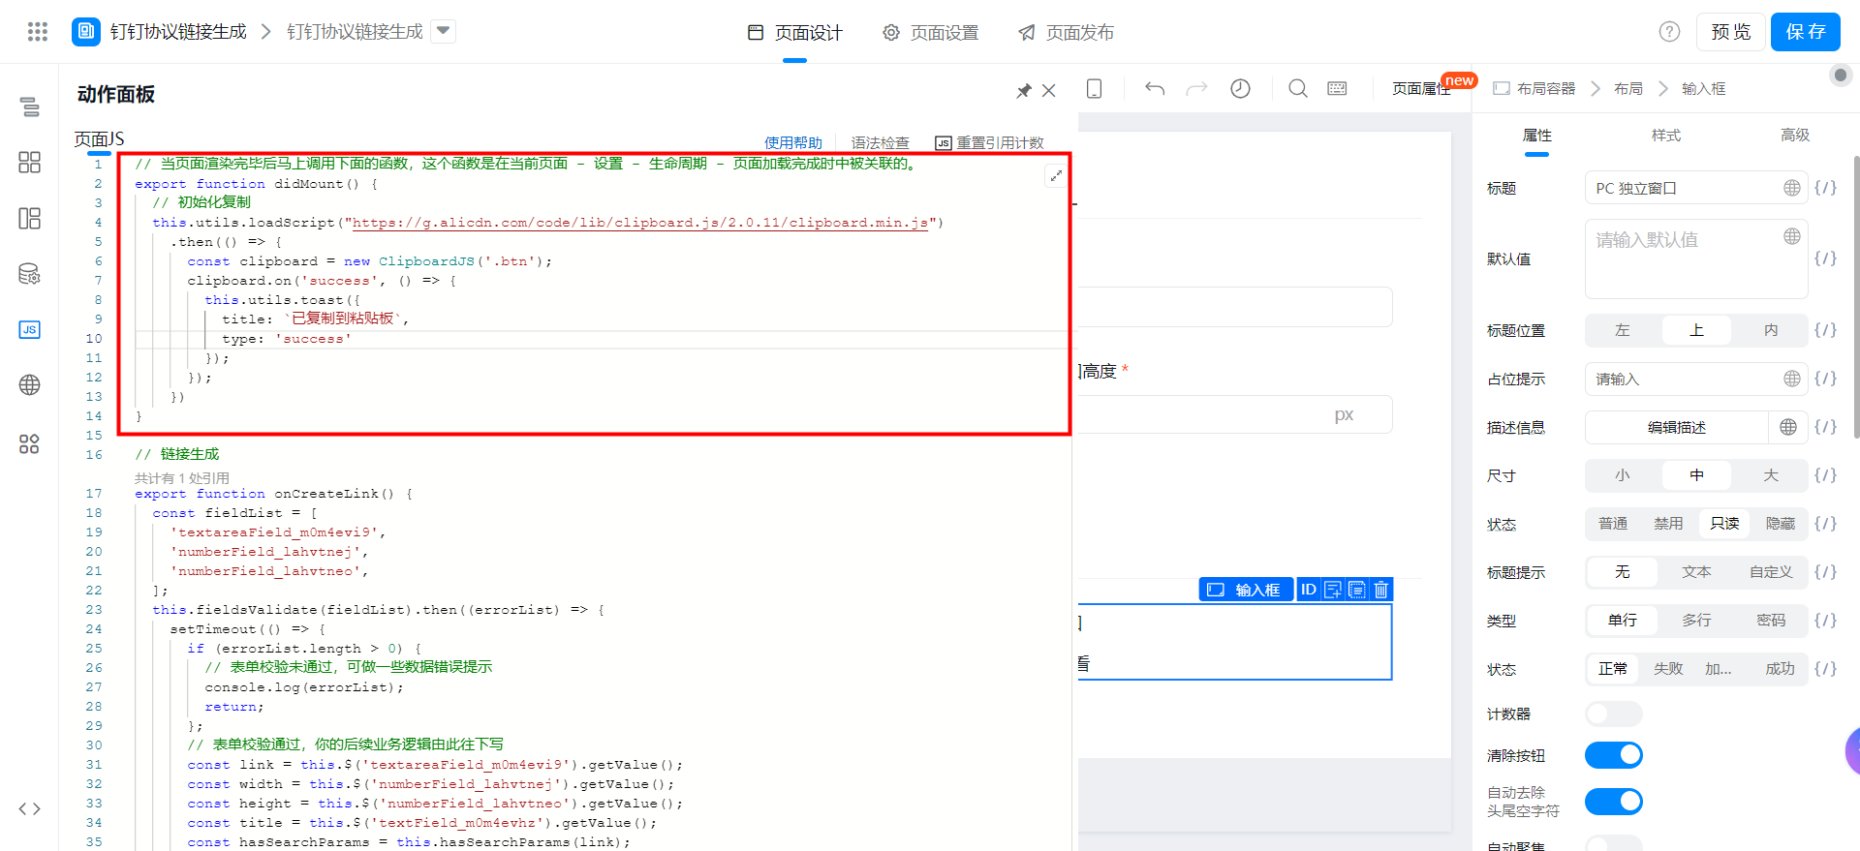Set 类型 to 密码

point(1771,621)
